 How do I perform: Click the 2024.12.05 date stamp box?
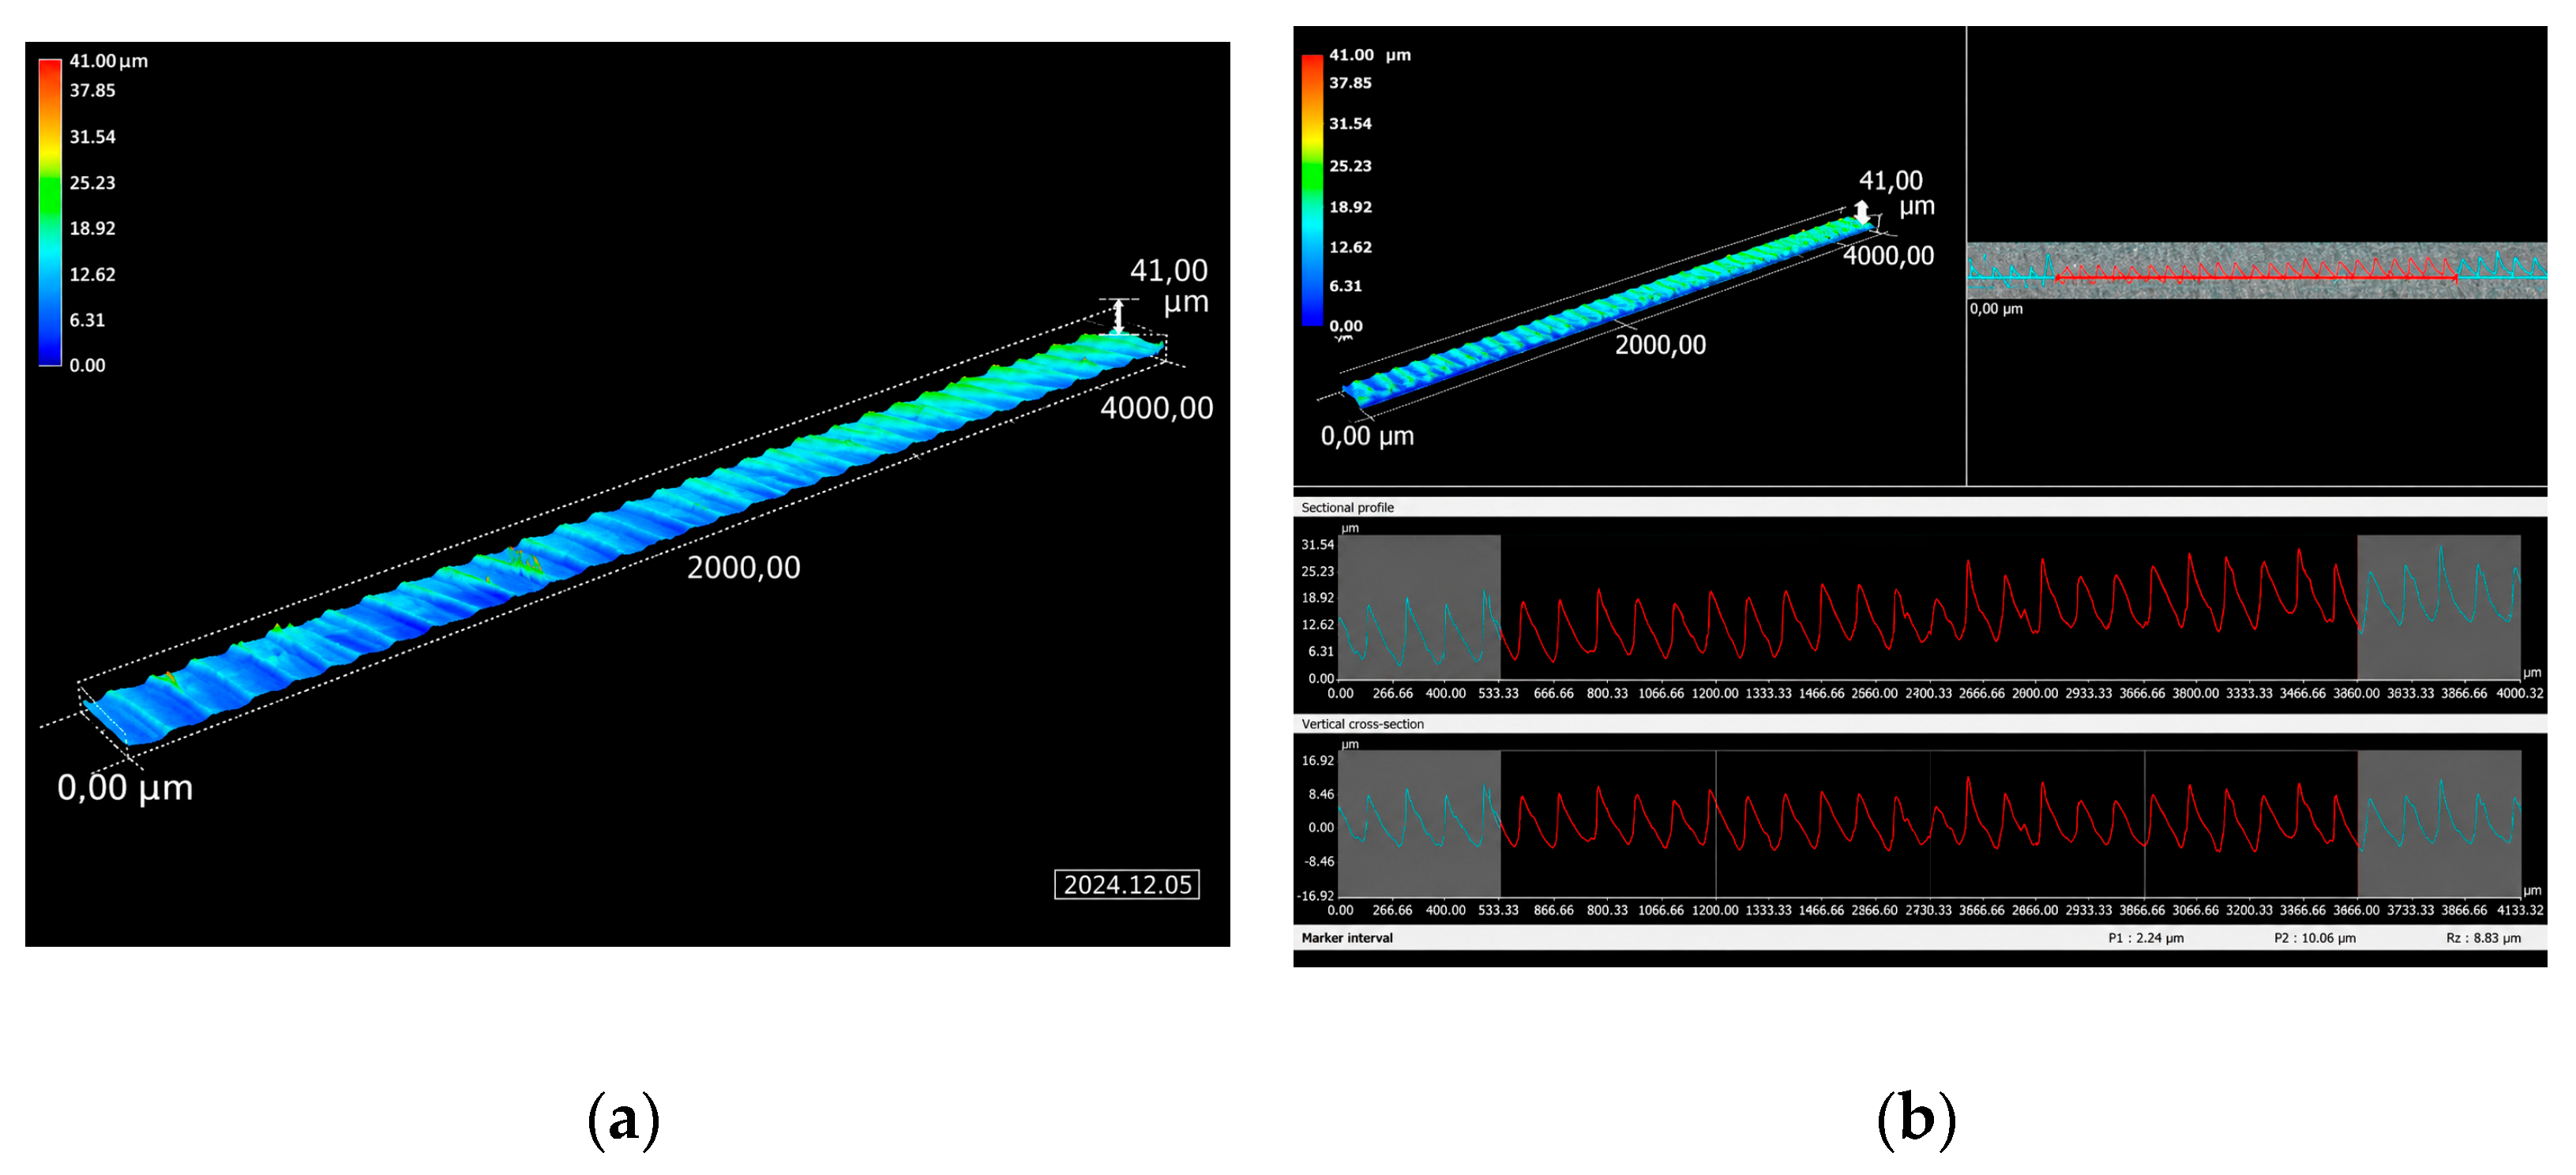click(1127, 885)
